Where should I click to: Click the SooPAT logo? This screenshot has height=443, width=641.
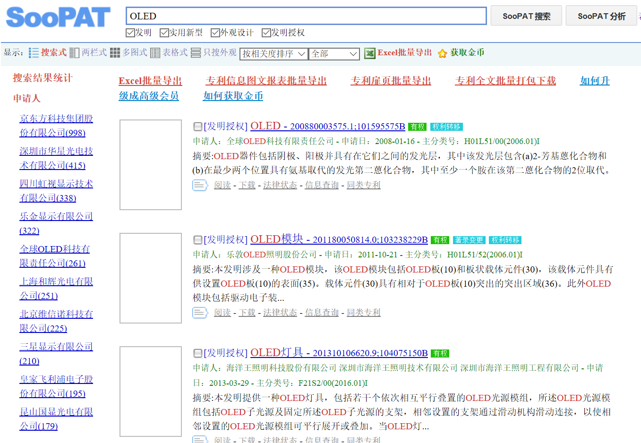tap(58, 17)
